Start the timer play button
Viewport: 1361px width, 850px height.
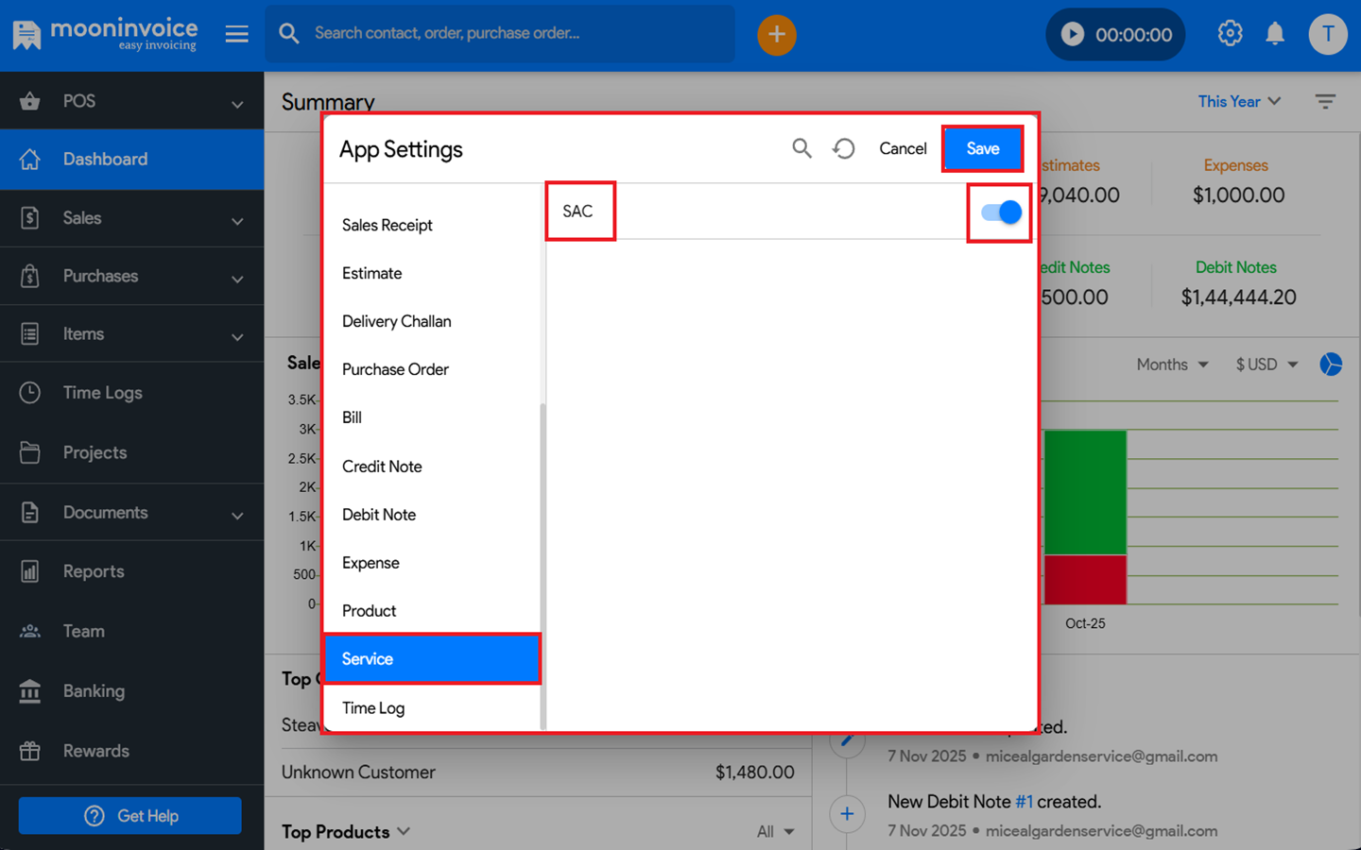coord(1072,35)
